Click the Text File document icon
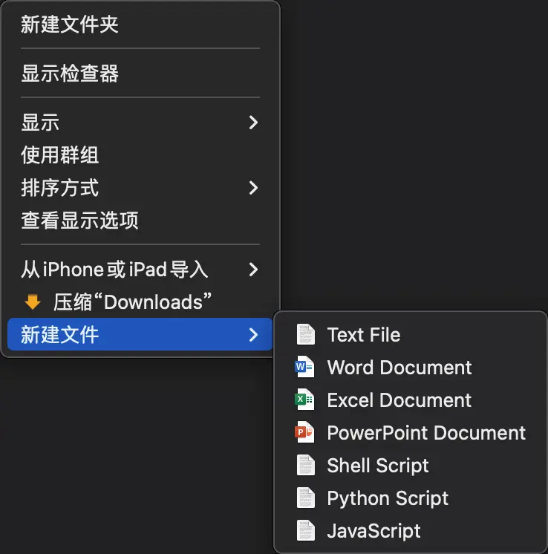 pyautogui.click(x=306, y=334)
